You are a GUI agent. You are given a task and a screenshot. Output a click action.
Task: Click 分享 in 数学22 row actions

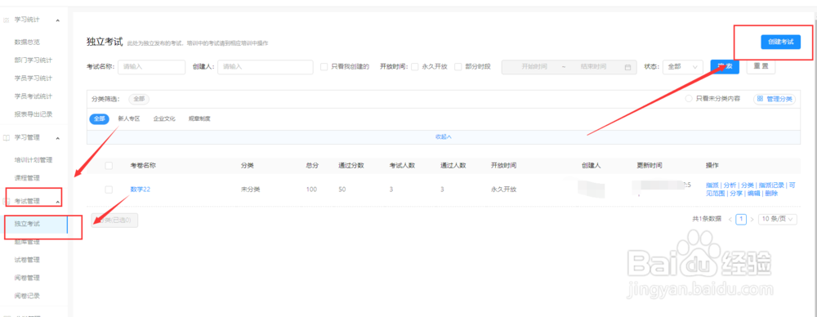coord(736,194)
